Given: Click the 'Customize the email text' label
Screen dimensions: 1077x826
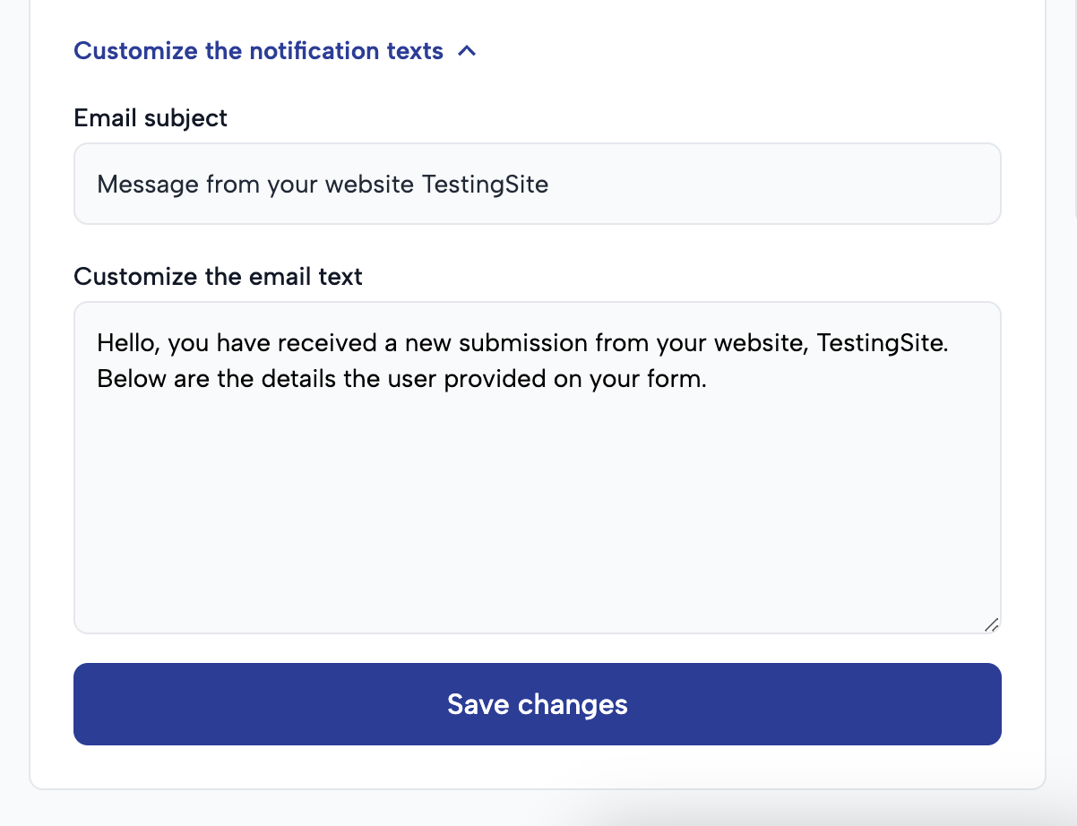Looking at the screenshot, I should 218,276.
